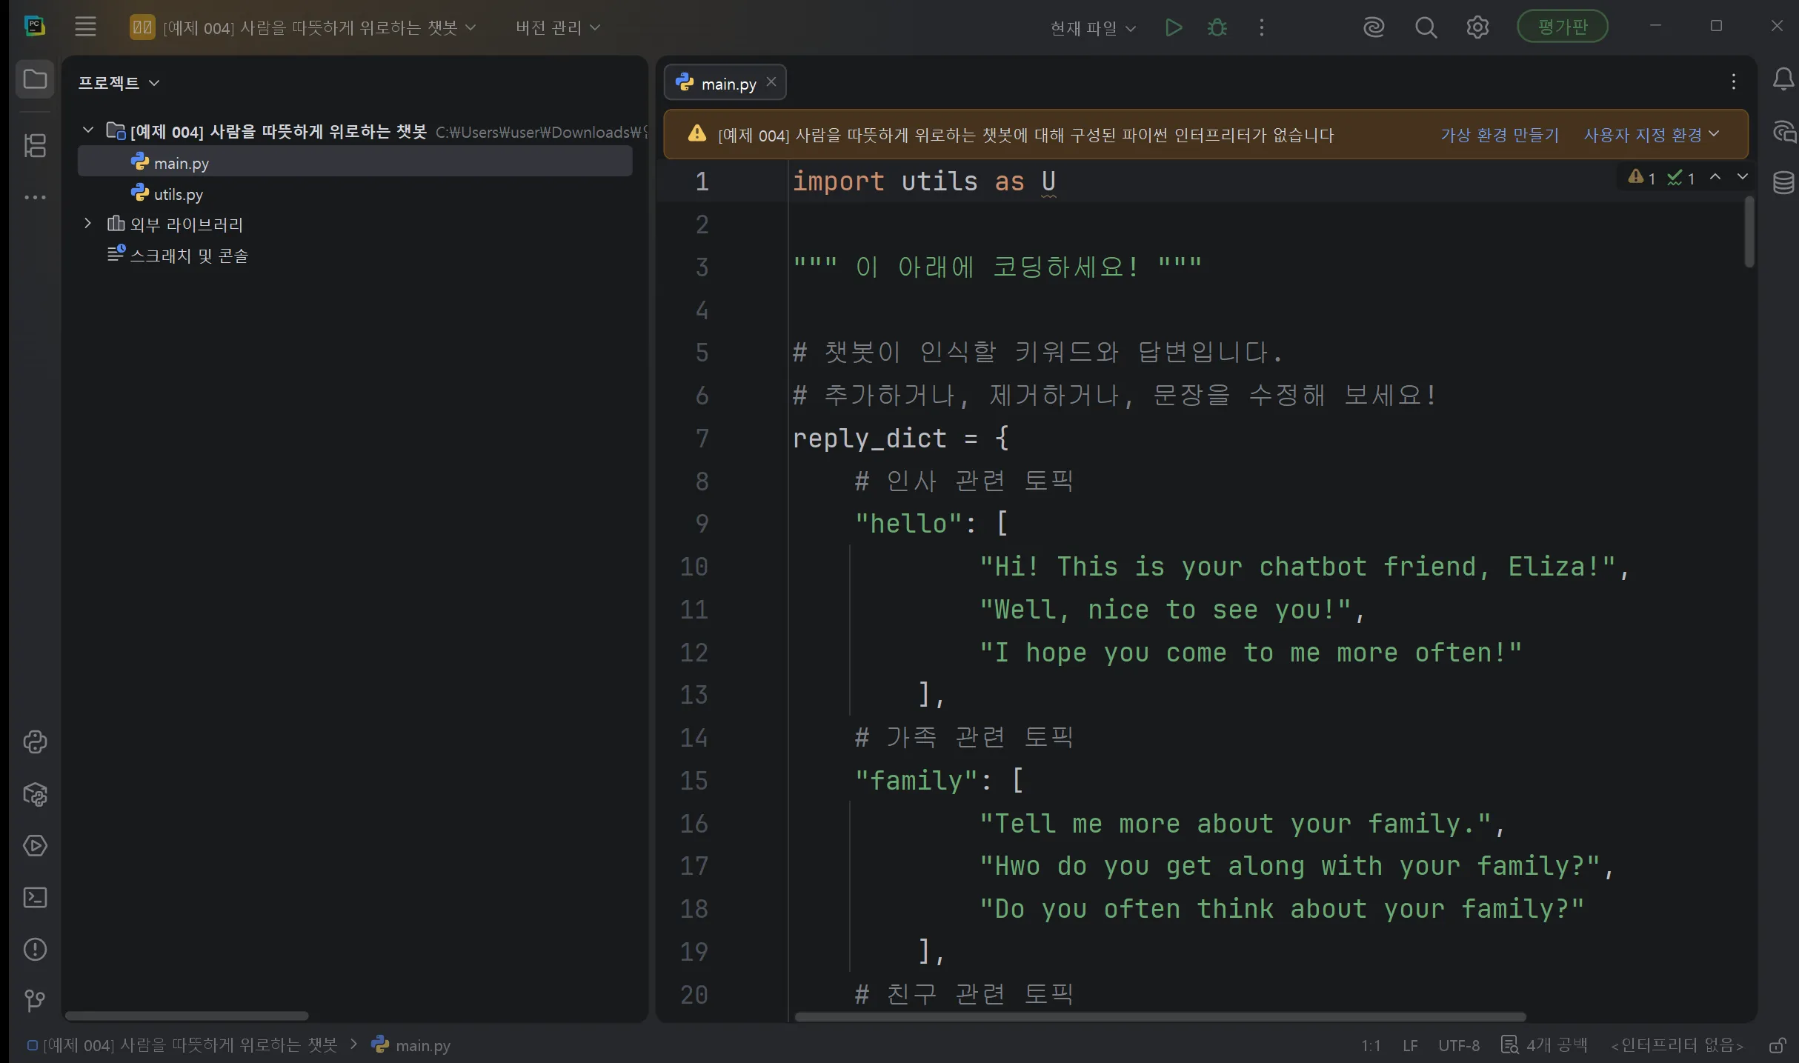Open the AI assistant swirl icon
This screenshot has width=1799, height=1063.
coord(1374,28)
